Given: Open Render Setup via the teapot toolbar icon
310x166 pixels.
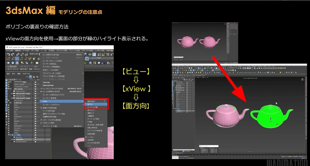Looking at the screenshot, I should pyautogui.click(x=8, y=63).
